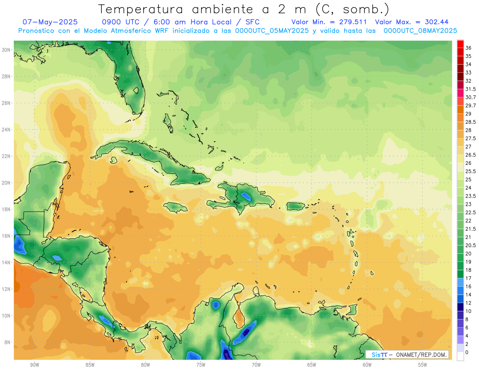
Task: Click the "17" value on the color scale
Action: click(469, 278)
